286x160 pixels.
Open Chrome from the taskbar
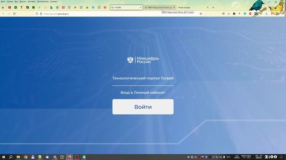(x=25, y=157)
